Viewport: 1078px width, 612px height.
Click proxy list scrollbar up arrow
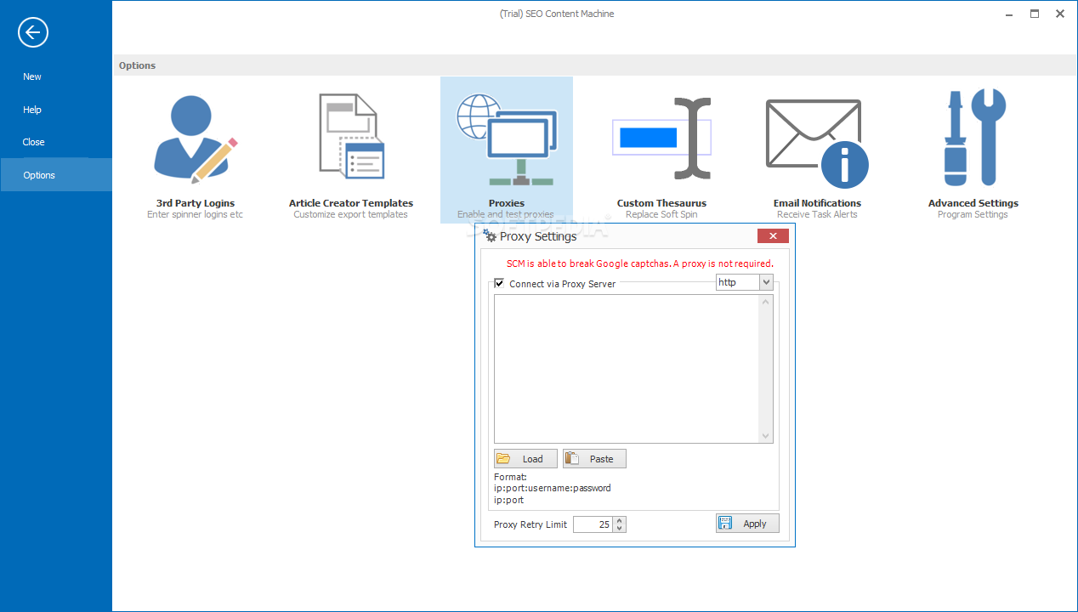[x=766, y=302]
